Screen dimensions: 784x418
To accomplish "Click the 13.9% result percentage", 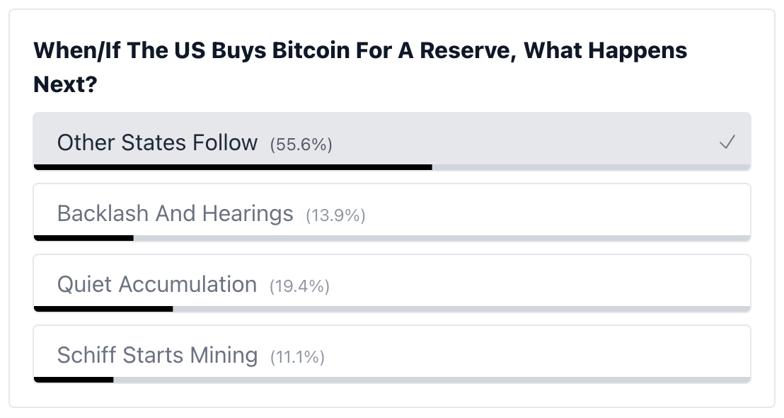I will tap(335, 215).
